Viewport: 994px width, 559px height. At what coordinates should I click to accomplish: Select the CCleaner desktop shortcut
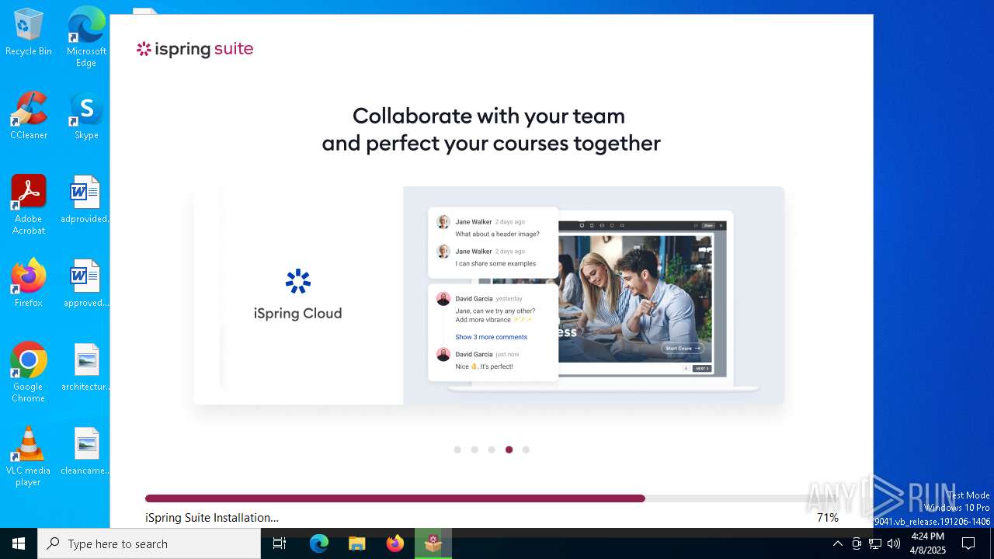[x=29, y=116]
